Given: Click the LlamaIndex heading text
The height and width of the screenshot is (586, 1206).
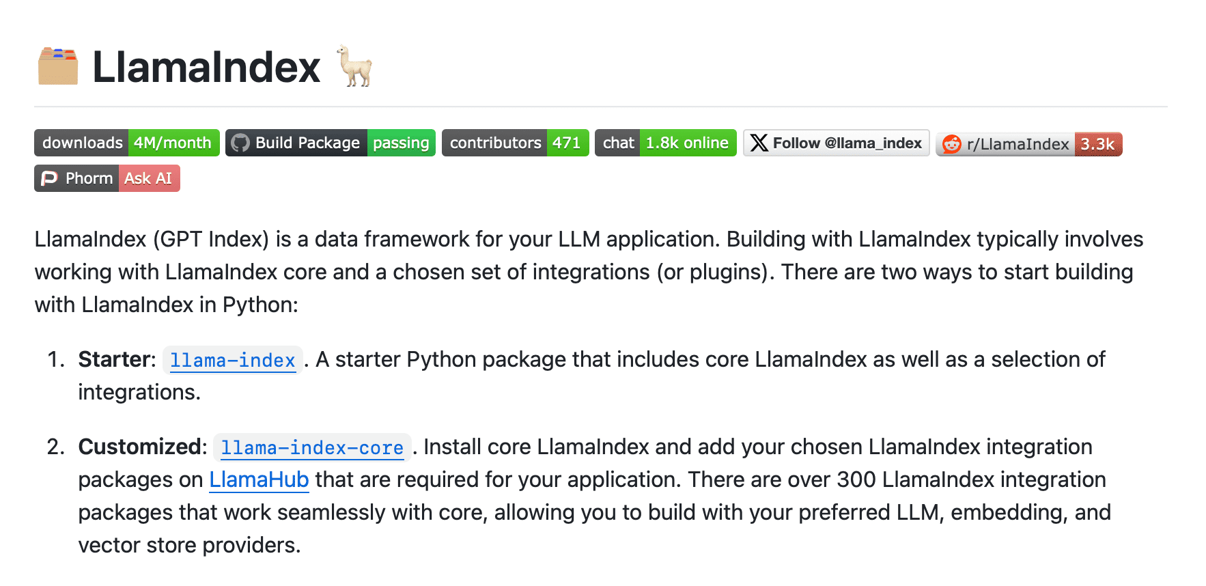Looking at the screenshot, I should [x=206, y=67].
